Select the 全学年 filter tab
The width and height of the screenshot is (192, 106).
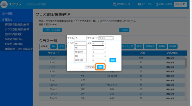click(x=44, y=46)
